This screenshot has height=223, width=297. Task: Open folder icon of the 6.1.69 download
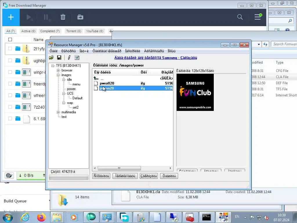coord(18,118)
